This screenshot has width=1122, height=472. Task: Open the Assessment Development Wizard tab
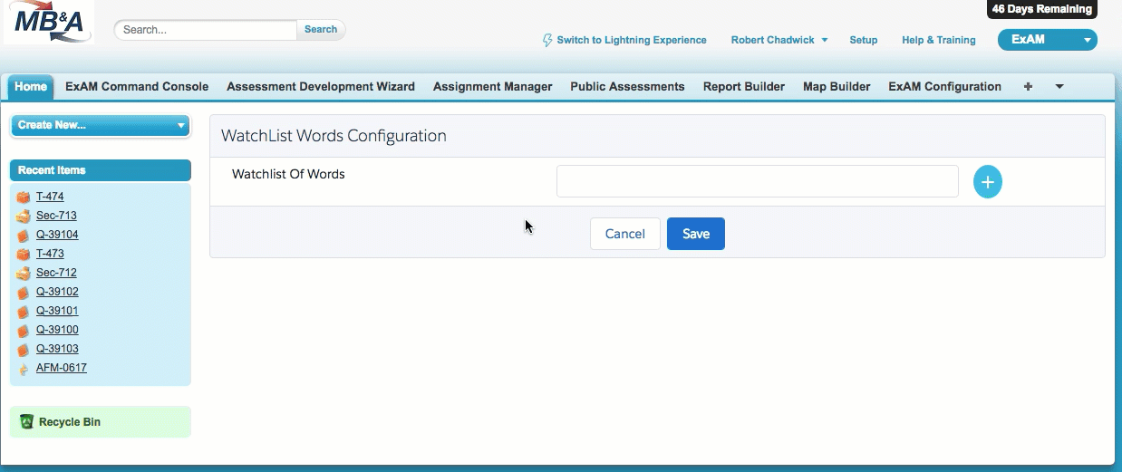(x=321, y=87)
